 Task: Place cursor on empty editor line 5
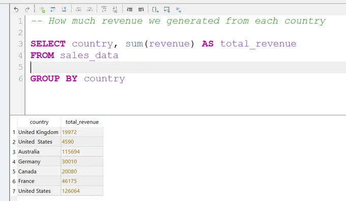[x=185, y=67]
